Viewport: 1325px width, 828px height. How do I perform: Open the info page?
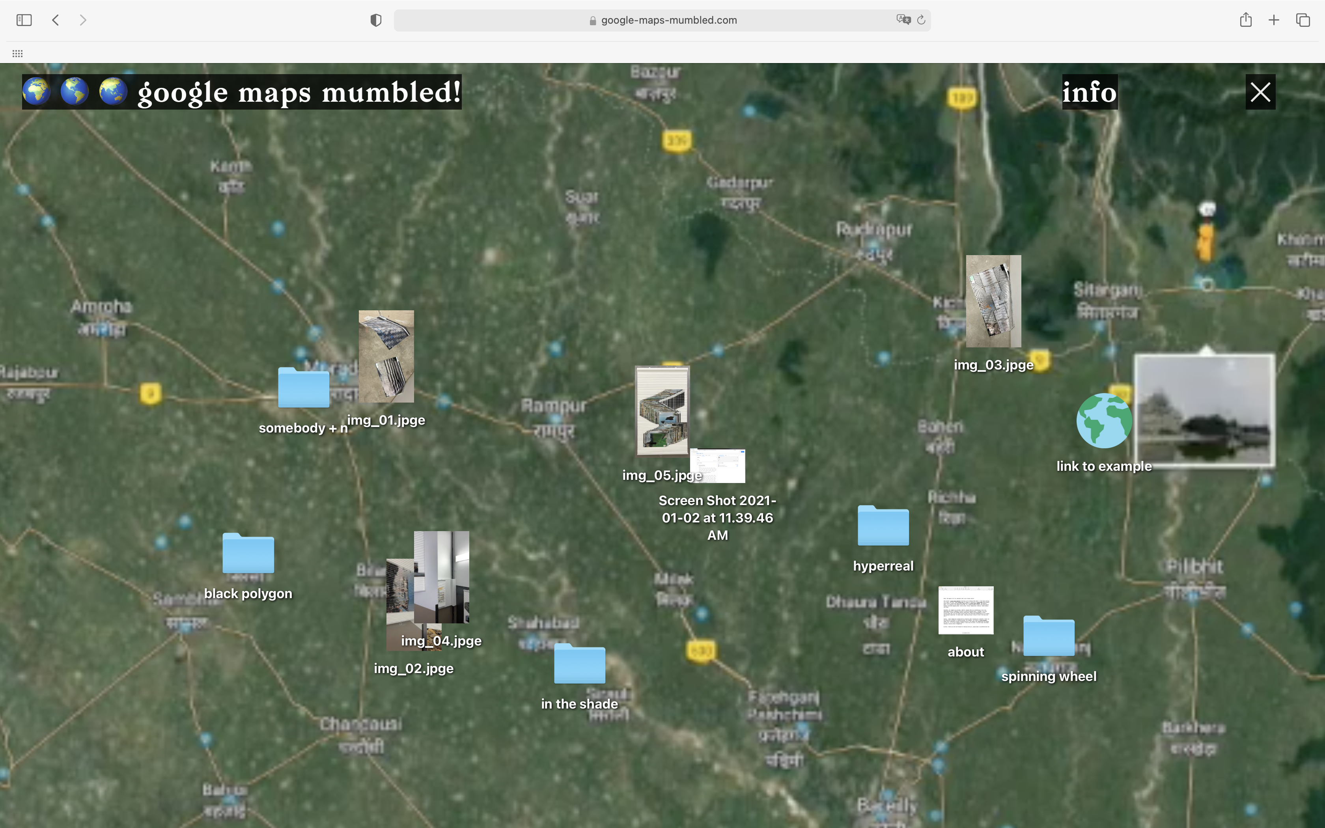tap(1090, 92)
